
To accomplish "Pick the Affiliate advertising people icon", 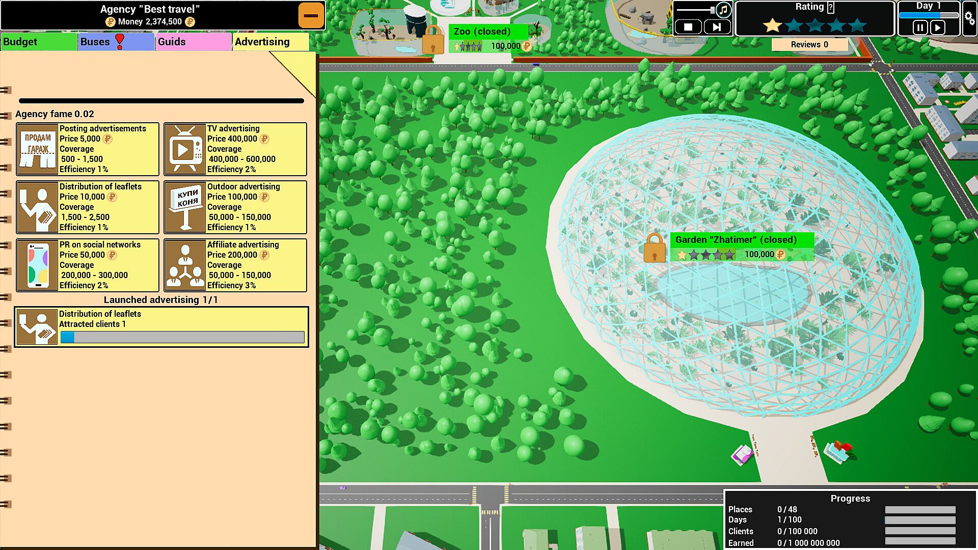I will click(185, 265).
